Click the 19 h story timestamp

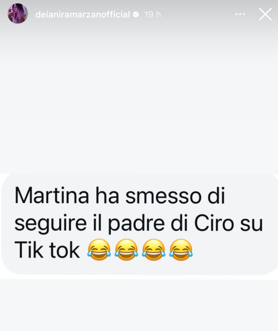click(152, 15)
